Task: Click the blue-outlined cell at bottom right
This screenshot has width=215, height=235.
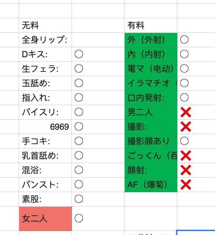Action: pyautogui.click(x=196, y=232)
